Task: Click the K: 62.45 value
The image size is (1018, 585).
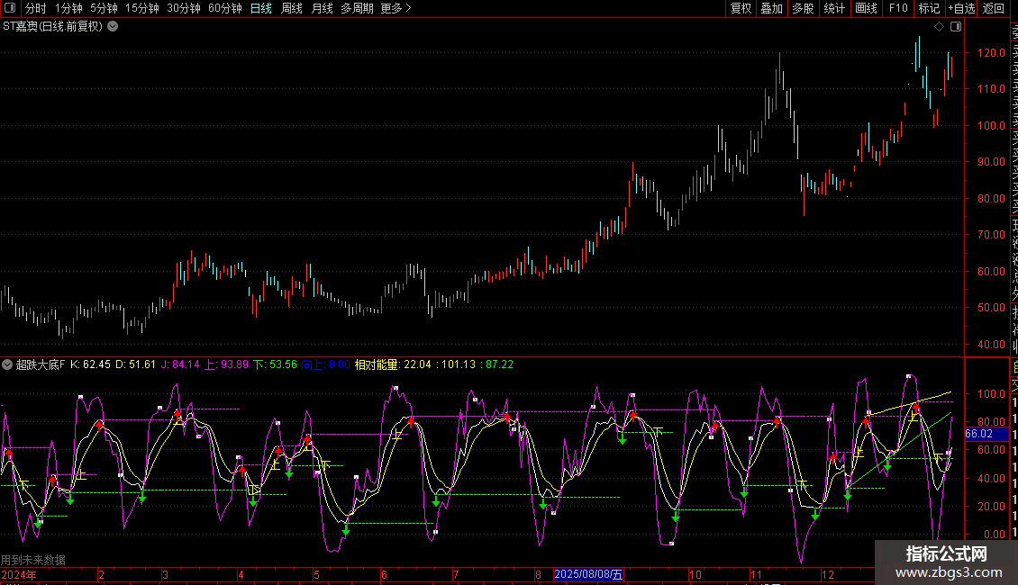Action: 90,364
